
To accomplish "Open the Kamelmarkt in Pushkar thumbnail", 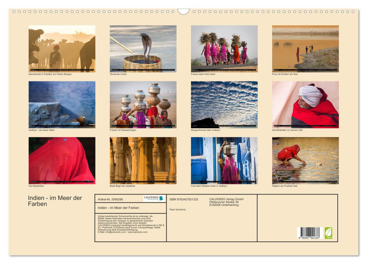I will coord(60,48).
